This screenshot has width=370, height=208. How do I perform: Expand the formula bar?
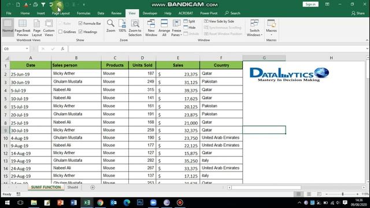point(367,49)
